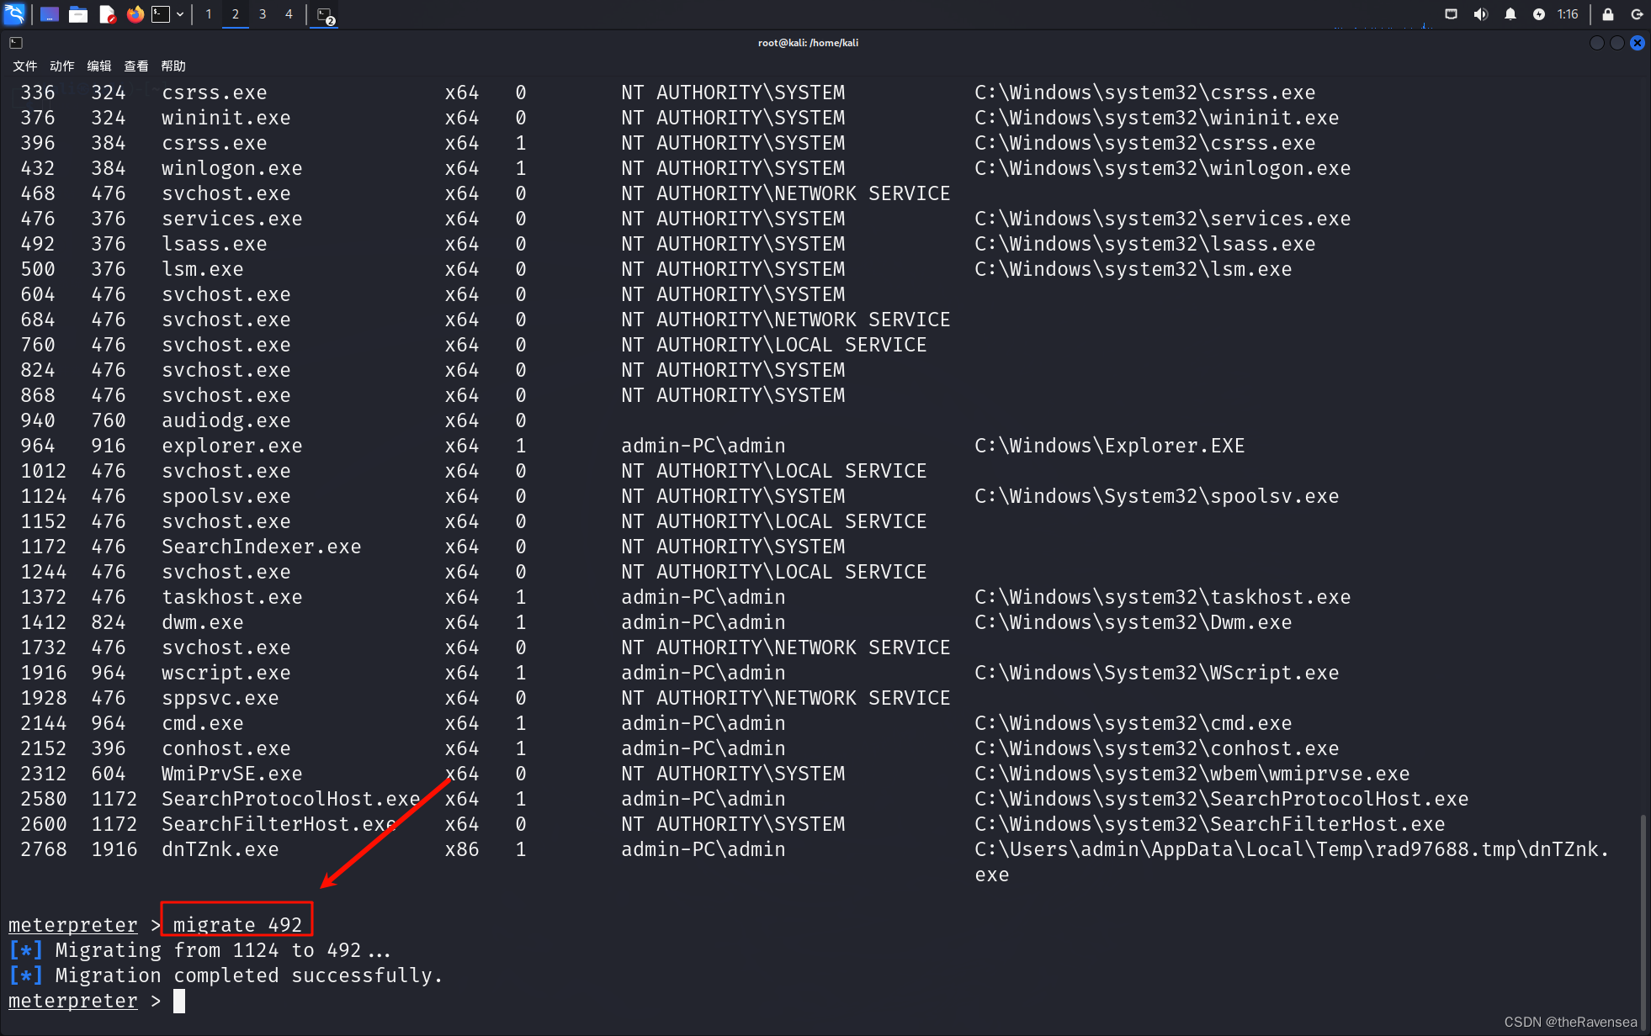Open the 编辑 (Edit) menu
Image resolution: width=1651 pixels, height=1036 pixels.
coord(99,66)
